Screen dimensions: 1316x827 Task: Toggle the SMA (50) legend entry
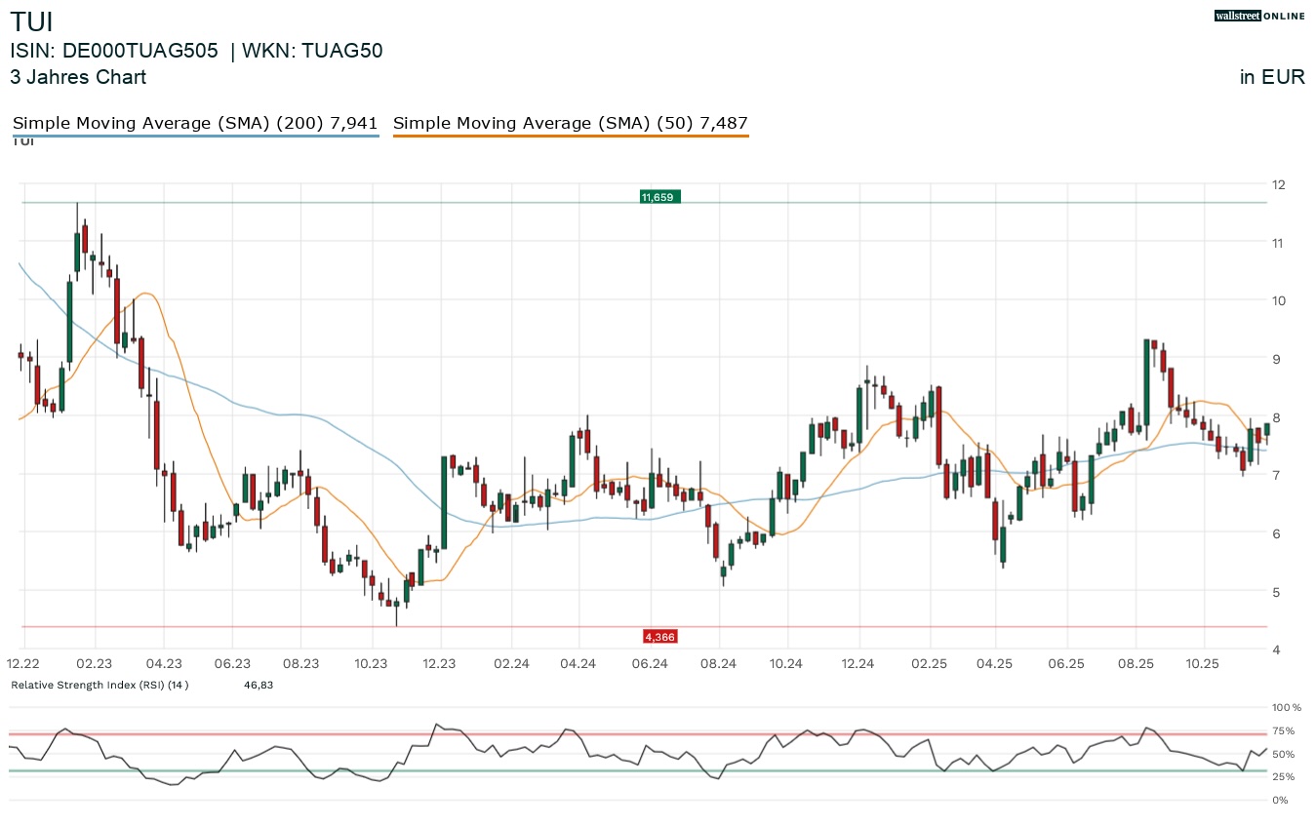pyautogui.click(x=570, y=123)
